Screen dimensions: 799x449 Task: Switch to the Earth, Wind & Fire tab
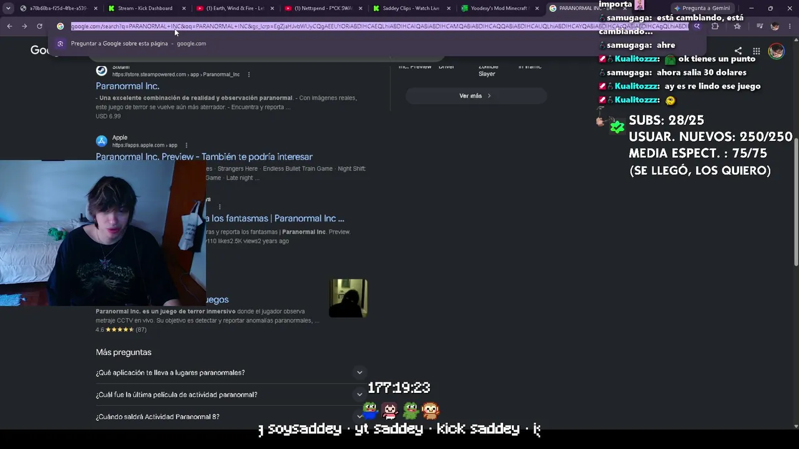click(x=233, y=8)
